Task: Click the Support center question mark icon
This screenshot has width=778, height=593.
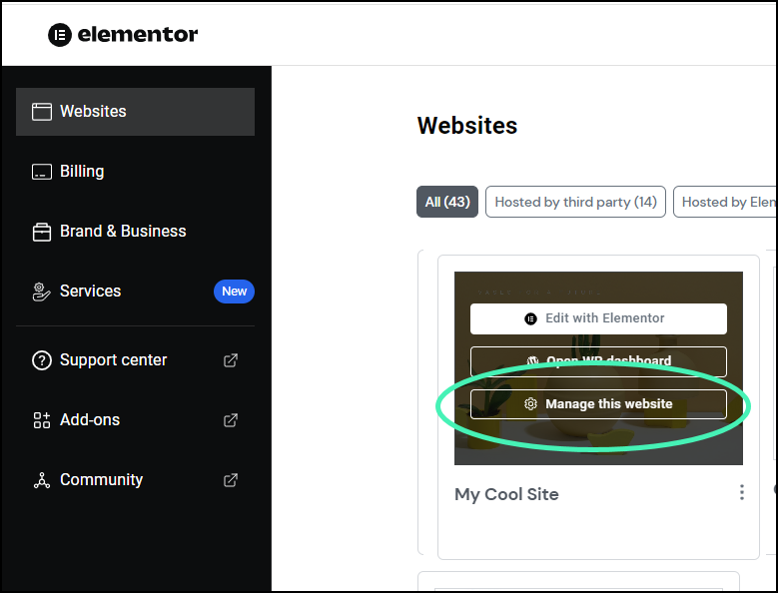Action: click(41, 360)
